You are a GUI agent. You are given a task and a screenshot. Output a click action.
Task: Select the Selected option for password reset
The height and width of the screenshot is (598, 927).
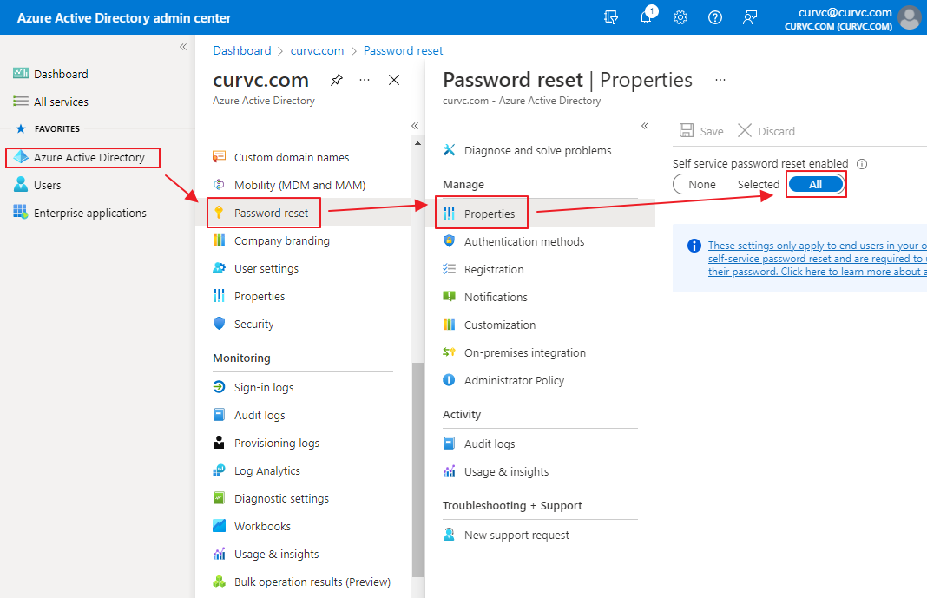coord(759,184)
